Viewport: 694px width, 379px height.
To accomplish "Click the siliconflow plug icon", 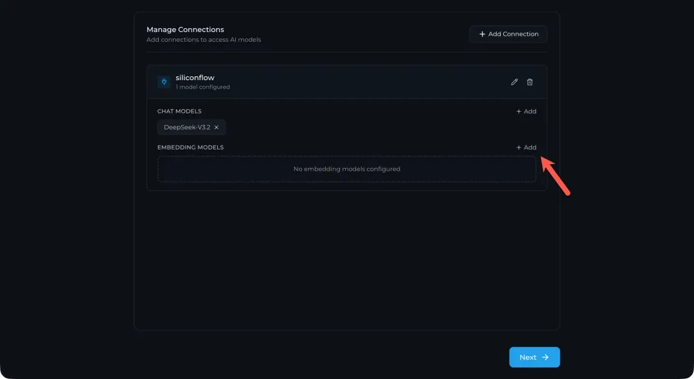I will pyautogui.click(x=164, y=82).
